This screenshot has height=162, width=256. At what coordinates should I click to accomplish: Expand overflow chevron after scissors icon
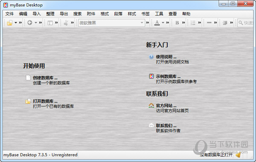click(73, 23)
